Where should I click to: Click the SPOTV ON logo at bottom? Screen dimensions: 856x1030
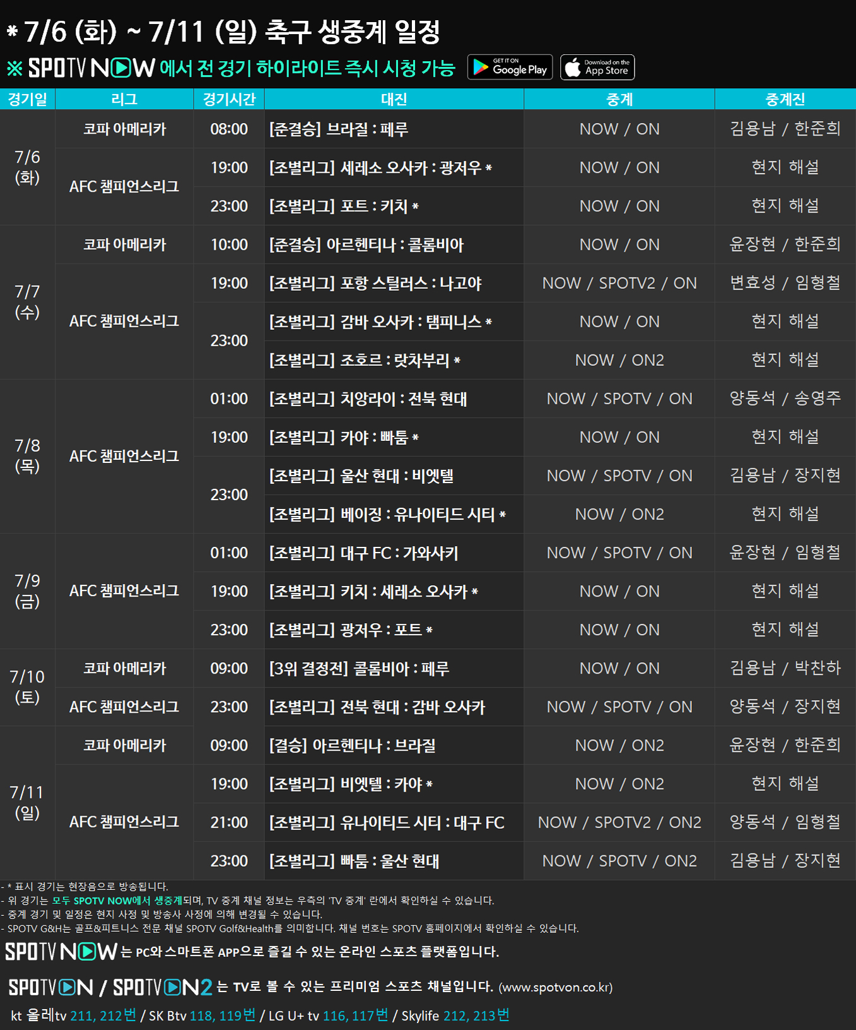tap(50, 987)
